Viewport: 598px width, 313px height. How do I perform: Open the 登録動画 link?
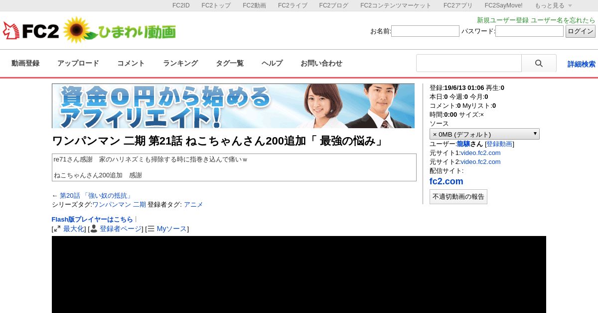coord(499,144)
